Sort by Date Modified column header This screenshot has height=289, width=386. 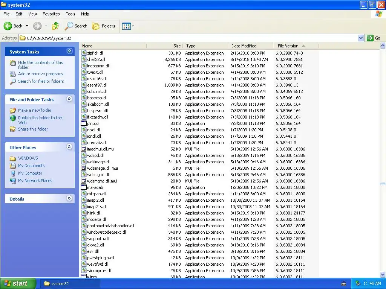(x=251, y=46)
